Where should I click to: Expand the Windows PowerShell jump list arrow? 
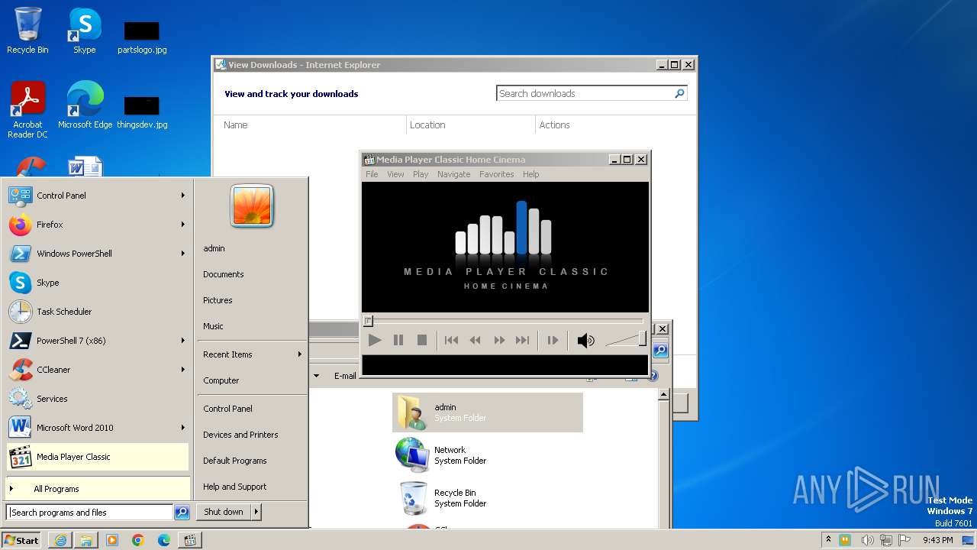[x=183, y=254]
